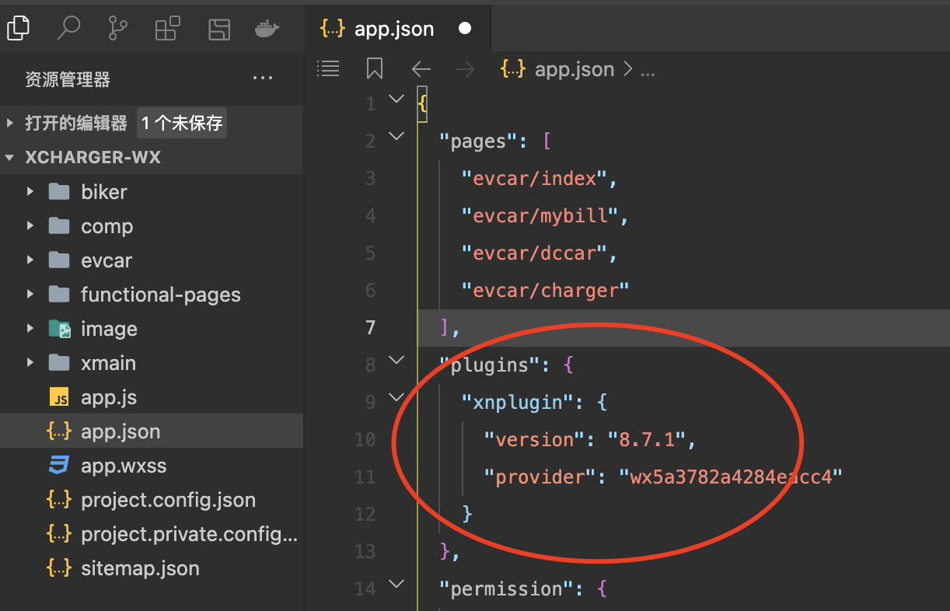Open the Search magnifier icon
The image size is (950, 611).
[x=68, y=29]
